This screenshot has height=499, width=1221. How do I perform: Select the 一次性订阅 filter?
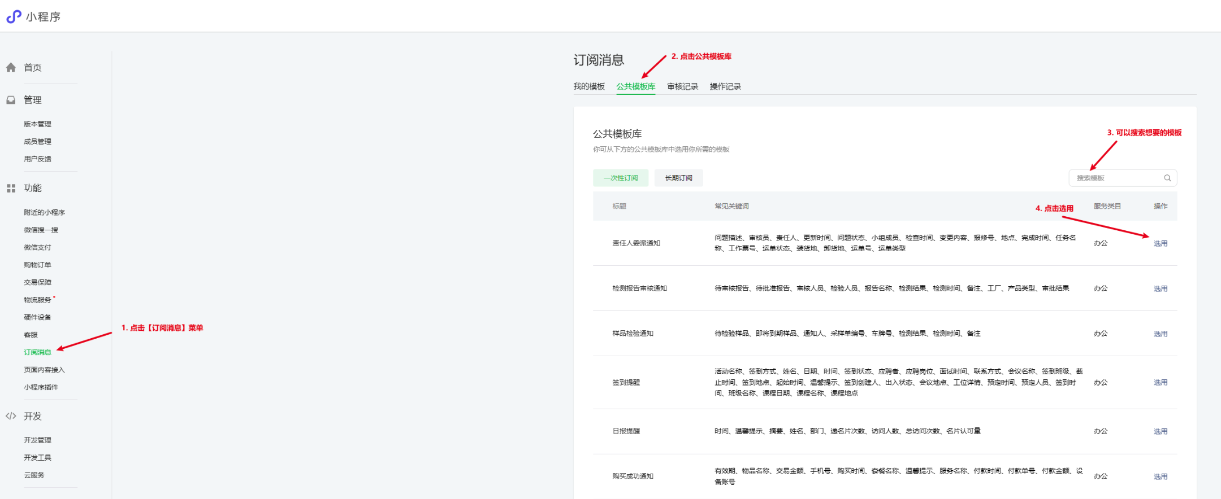click(620, 178)
